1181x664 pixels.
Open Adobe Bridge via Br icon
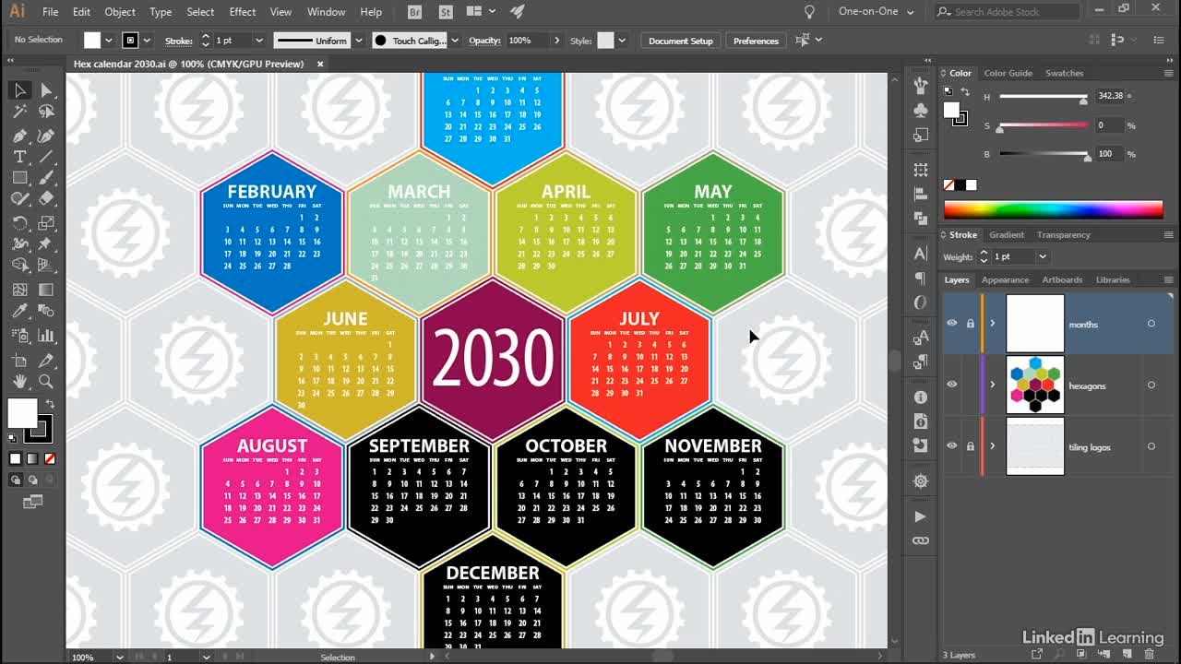(415, 12)
